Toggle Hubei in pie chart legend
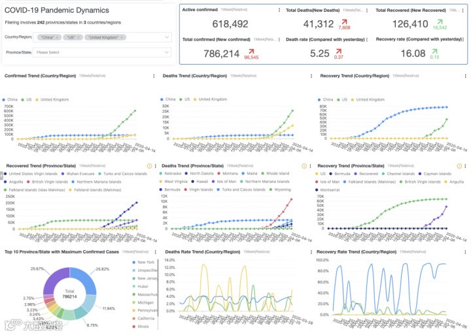Viewport: 471px width, 335px height. pos(140,287)
